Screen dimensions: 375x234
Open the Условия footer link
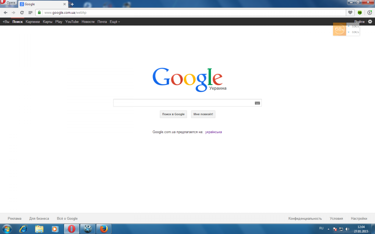tap(336, 218)
